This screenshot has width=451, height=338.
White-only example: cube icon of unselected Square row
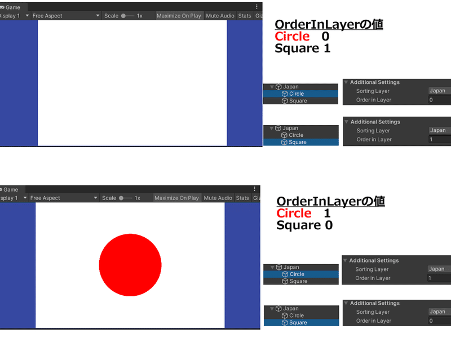[x=285, y=101]
